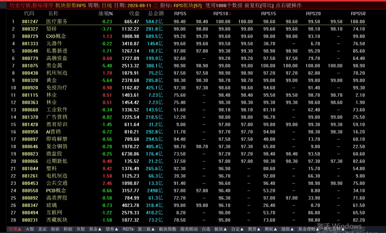This screenshot has width=386, height=233.
Task: Open the 机床制造 sector row
Action: [x=57, y=73]
